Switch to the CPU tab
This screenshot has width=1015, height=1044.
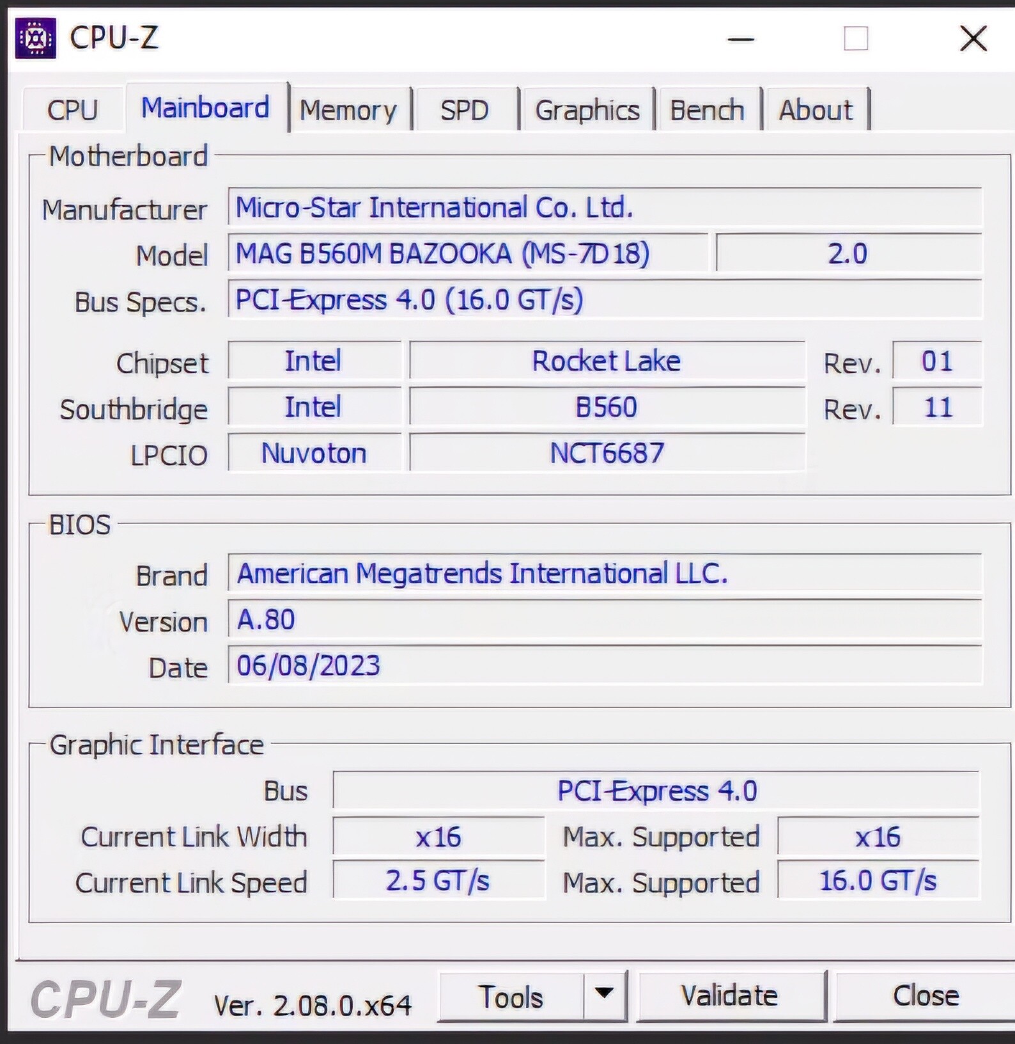[72, 110]
